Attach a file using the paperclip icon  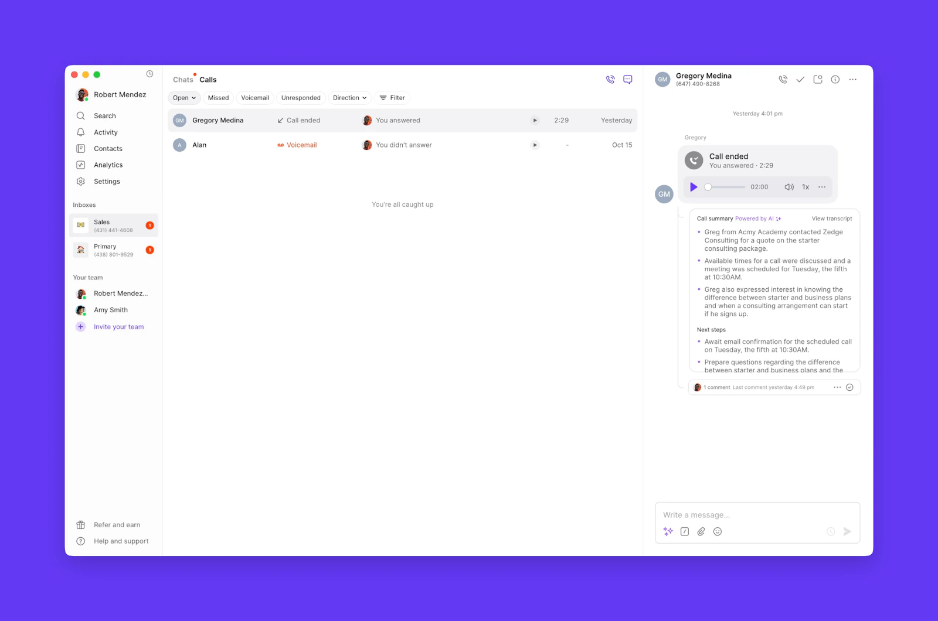pyautogui.click(x=701, y=531)
